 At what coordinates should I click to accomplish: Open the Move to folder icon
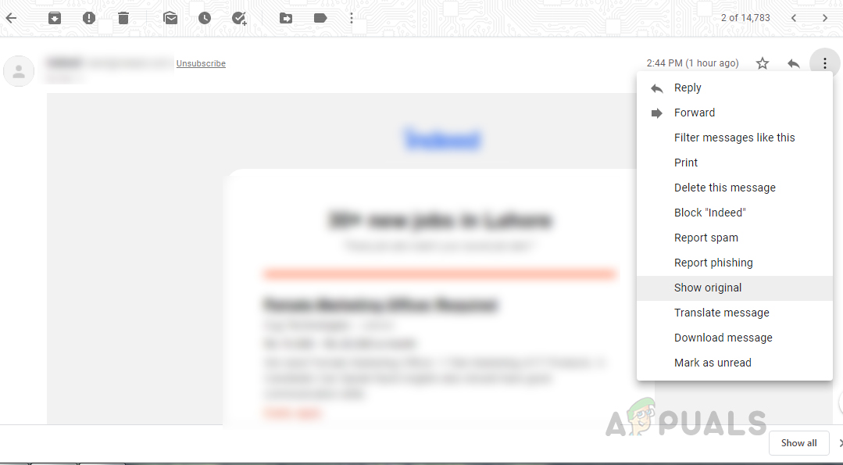[x=286, y=18]
